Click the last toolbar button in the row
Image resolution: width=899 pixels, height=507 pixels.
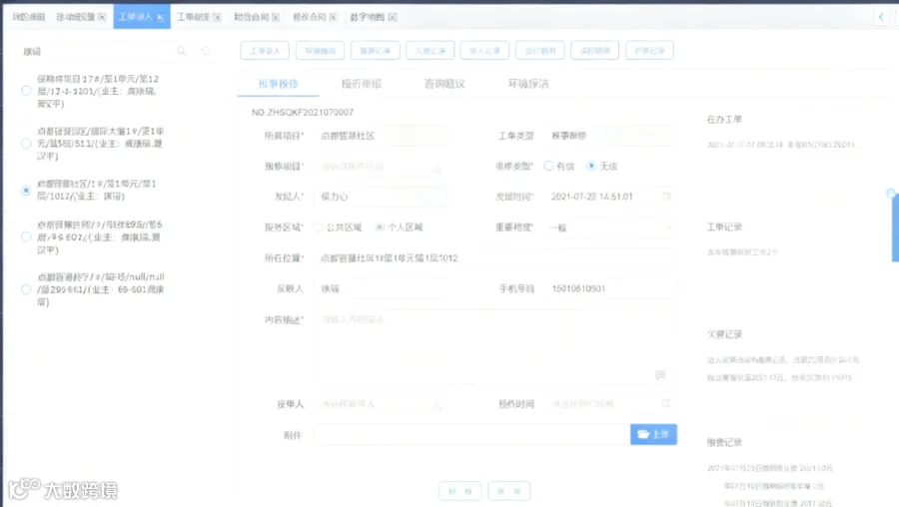coord(649,51)
